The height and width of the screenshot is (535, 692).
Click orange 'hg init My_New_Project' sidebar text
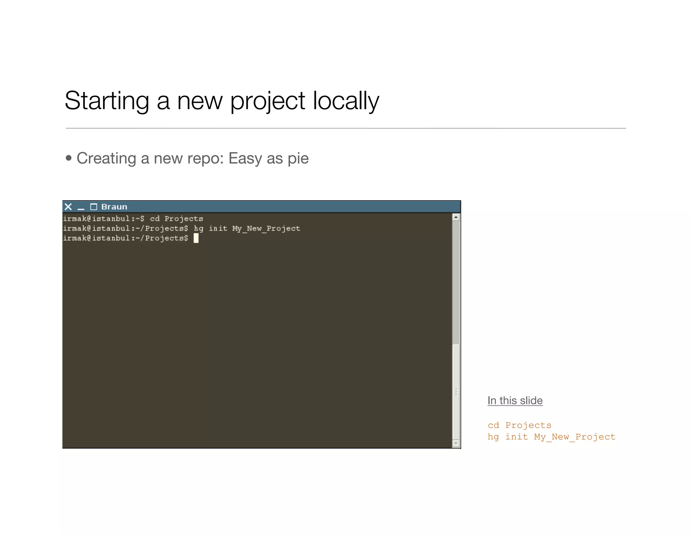[551, 437]
